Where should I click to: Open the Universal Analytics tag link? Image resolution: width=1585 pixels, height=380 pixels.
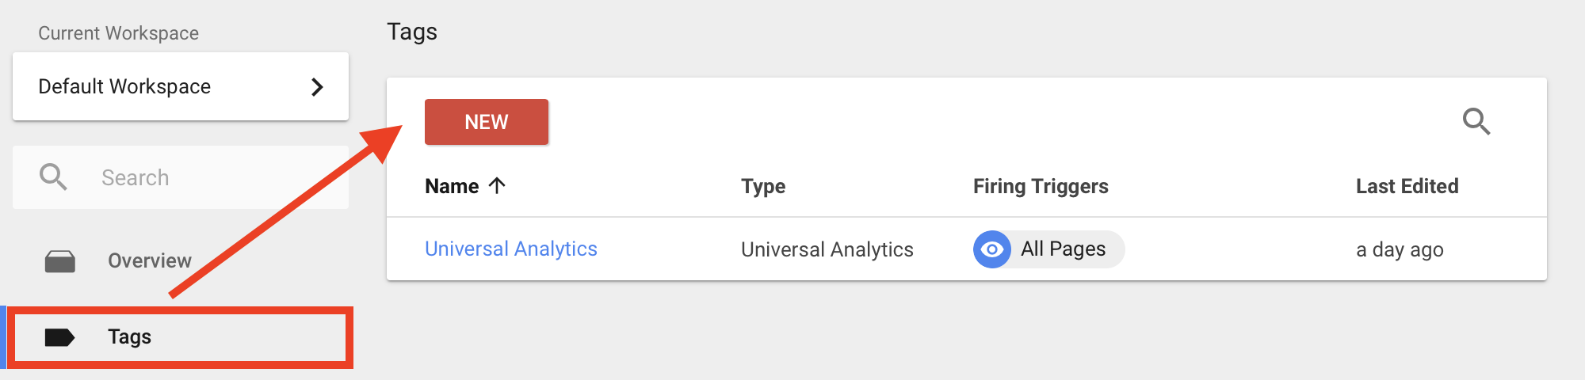click(510, 249)
